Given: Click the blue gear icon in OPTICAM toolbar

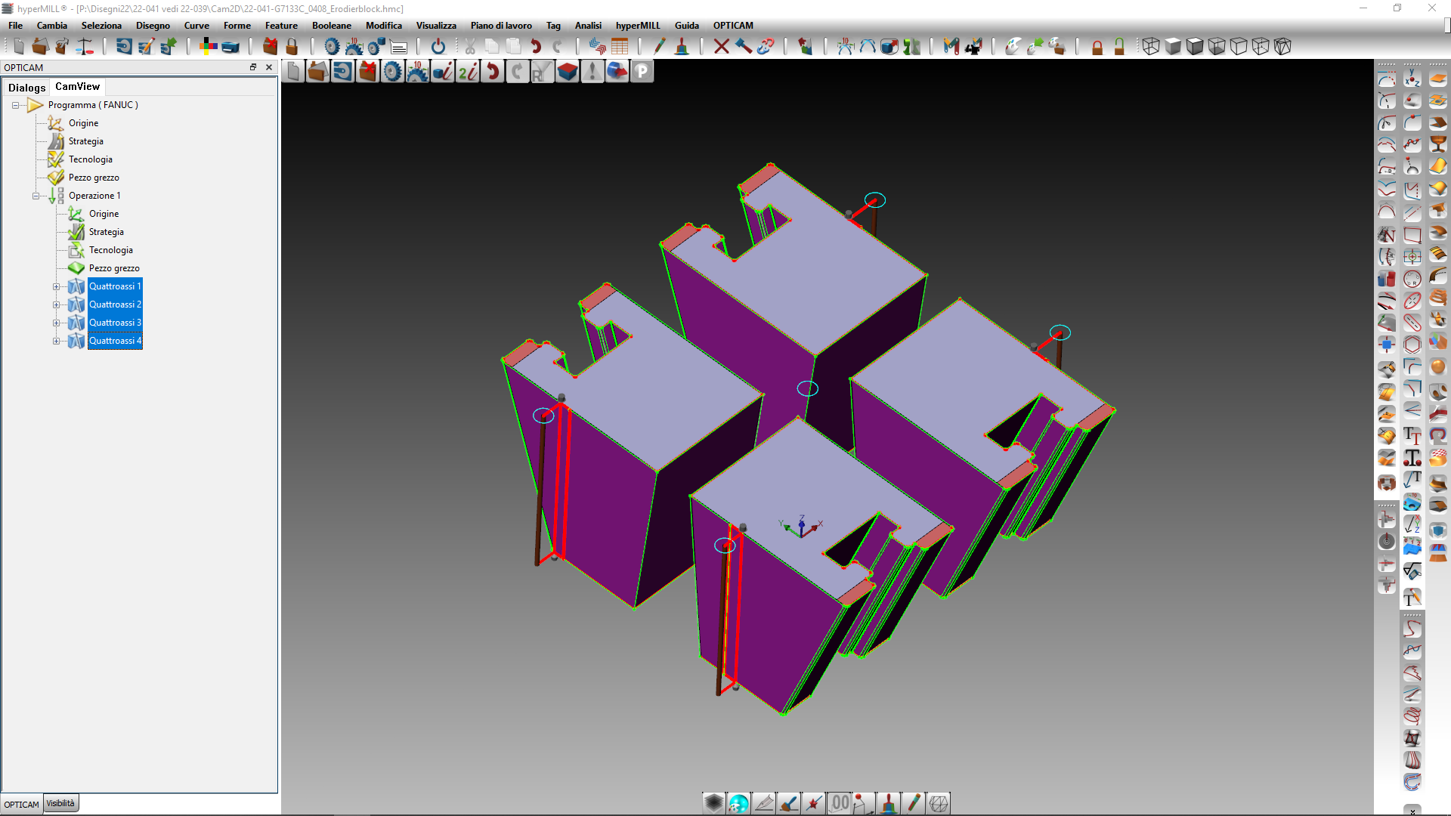Looking at the screenshot, I should [392, 72].
